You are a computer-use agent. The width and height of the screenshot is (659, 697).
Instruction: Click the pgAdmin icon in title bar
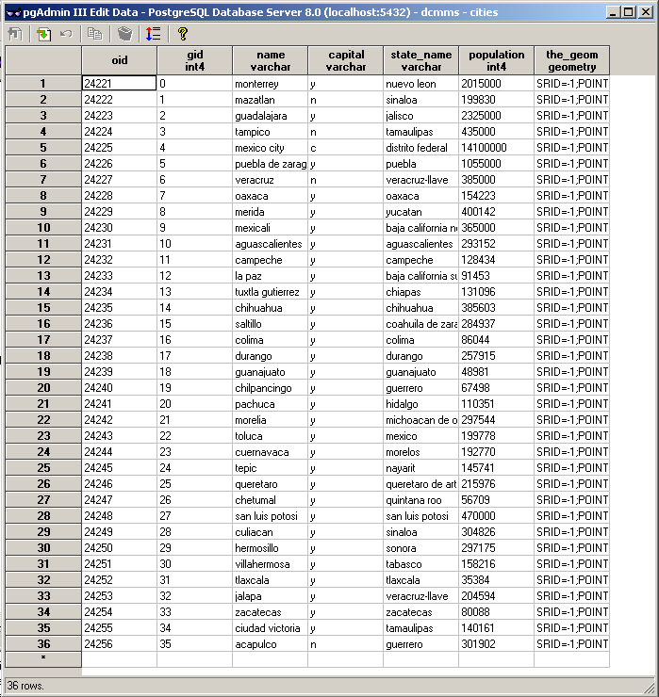pyautogui.click(x=13, y=12)
